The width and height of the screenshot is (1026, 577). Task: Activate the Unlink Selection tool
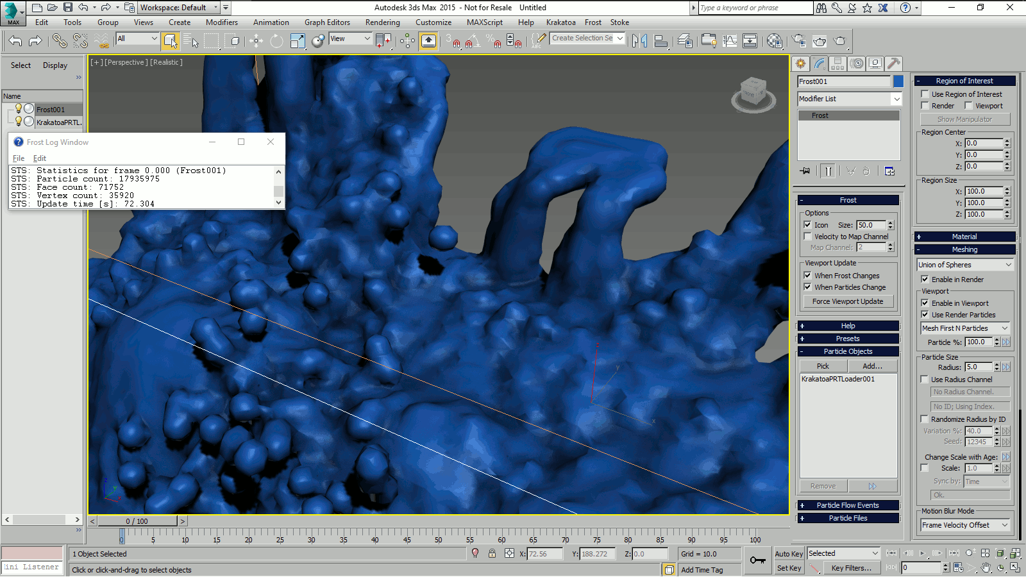tap(80, 41)
